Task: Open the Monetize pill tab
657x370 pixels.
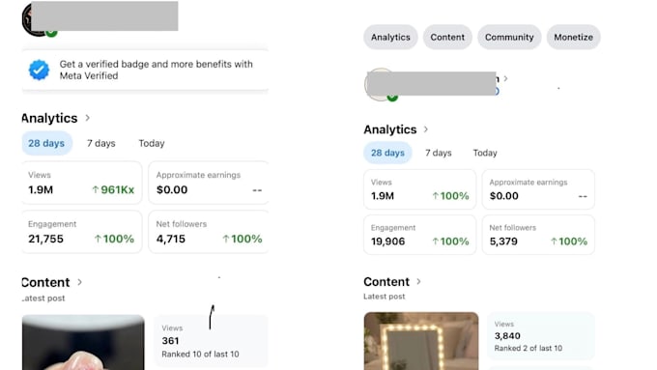Action: [x=573, y=37]
